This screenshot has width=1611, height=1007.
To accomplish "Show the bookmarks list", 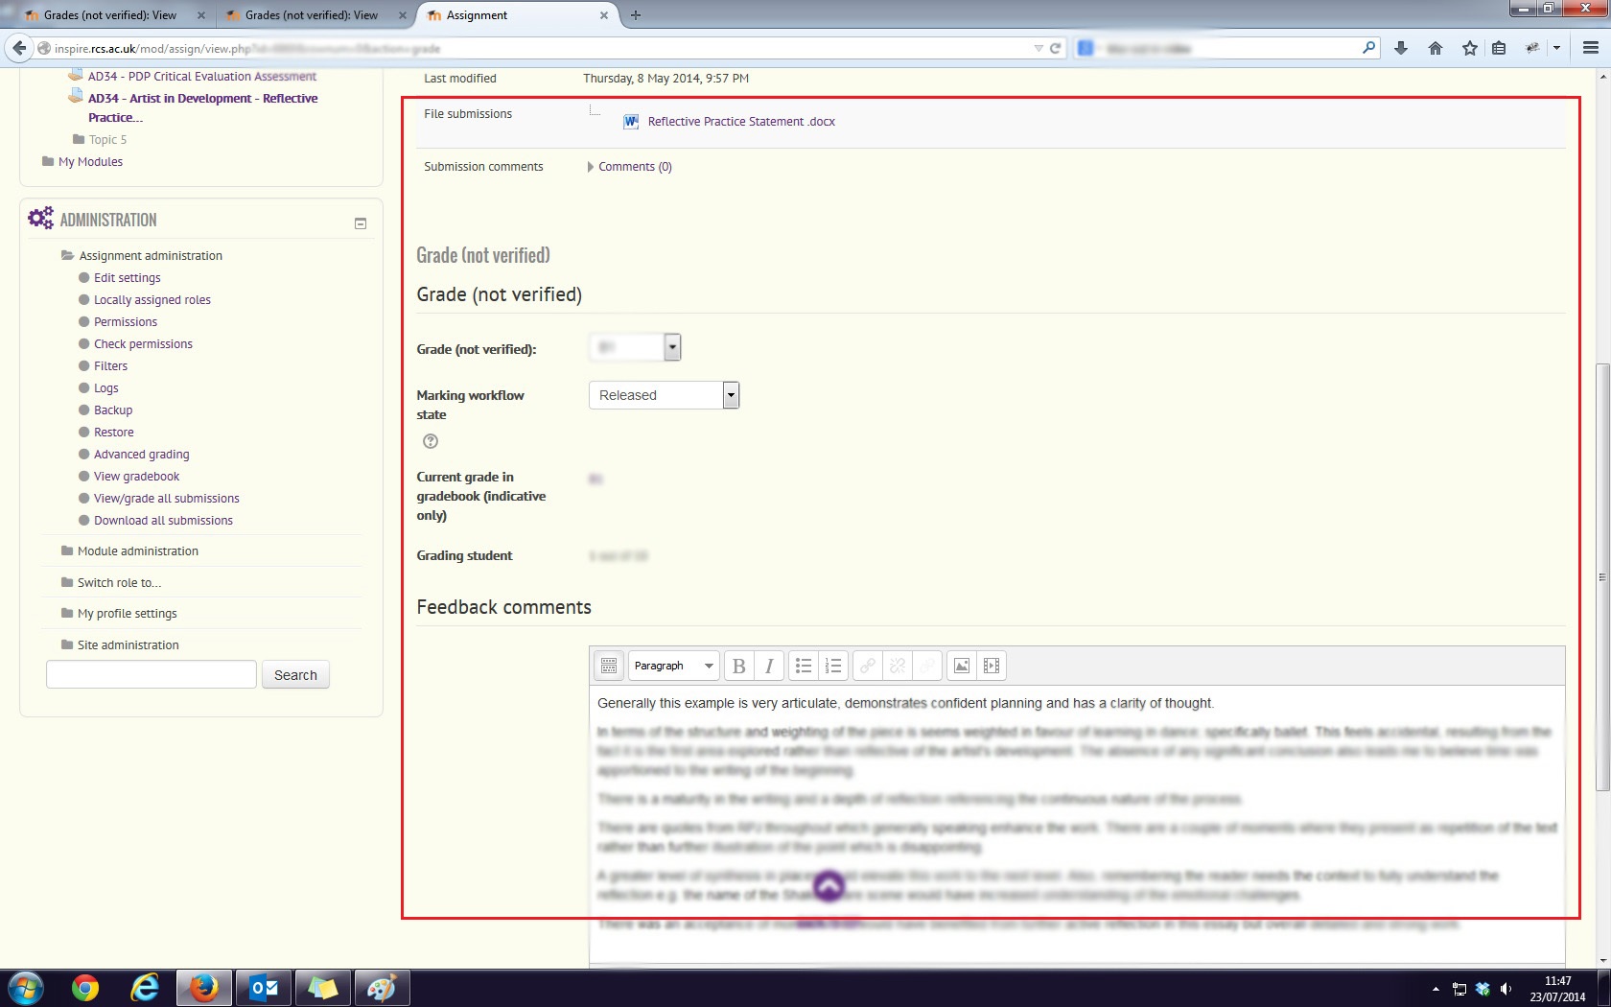I will (x=1499, y=48).
